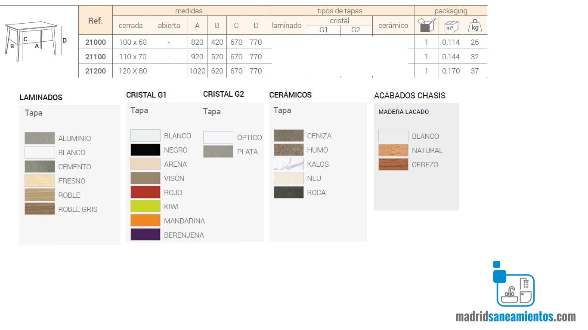Screen dimensions: 588x330
Task: Pick the Roble Gris laminate swatch
Action: pos(40,209)
